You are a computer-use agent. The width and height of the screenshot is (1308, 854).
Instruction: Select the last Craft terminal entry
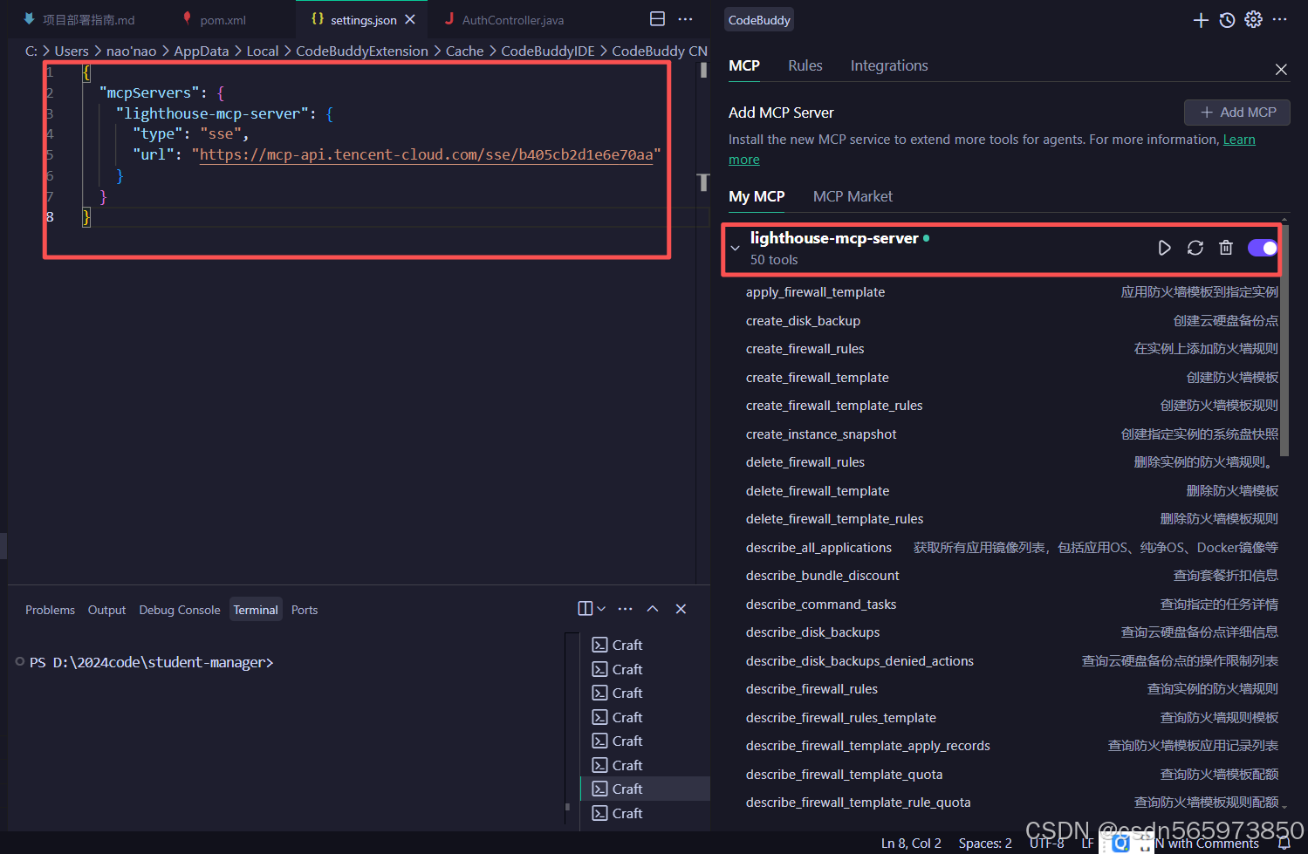tap(646, 813)
